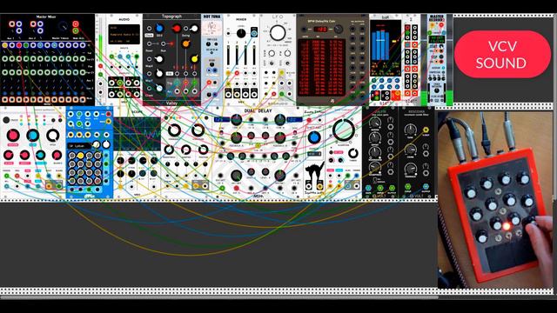557x313 pixels.
Task: Click the red Main Out jack on Master Mixer
Action: pos(76,23)
